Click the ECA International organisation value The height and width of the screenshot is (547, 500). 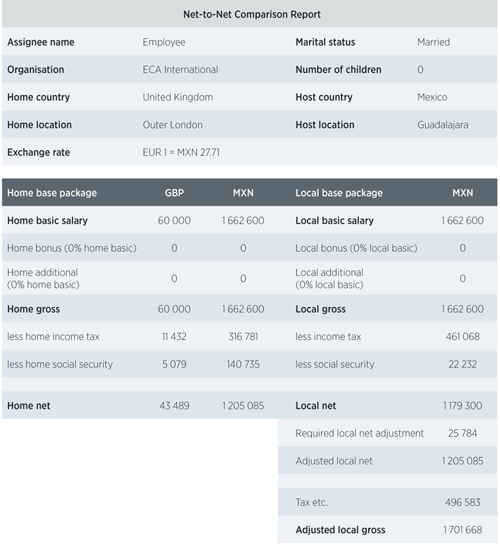pyautogui.click(x=180, y=70)
